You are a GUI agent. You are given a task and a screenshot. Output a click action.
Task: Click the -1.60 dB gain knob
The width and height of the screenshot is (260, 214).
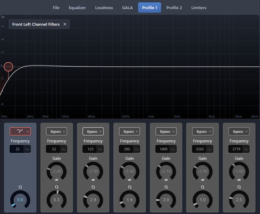(239, 171)
